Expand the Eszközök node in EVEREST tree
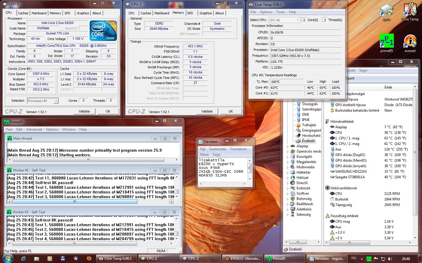 pyautogui.click(x=287, y=188)
